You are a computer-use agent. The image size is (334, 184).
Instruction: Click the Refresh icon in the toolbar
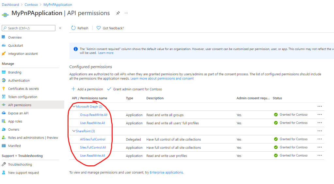tap(73, 28)
